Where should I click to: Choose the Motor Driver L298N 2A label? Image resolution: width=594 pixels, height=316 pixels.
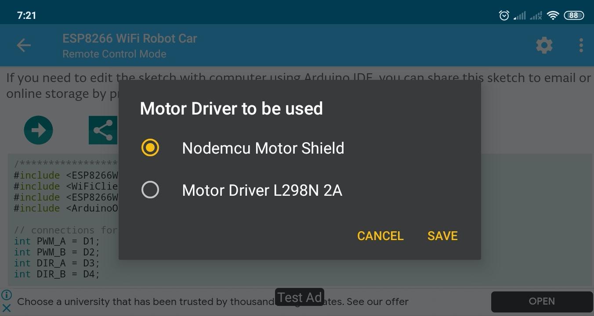pyautogui.click(x=262, y=190)
